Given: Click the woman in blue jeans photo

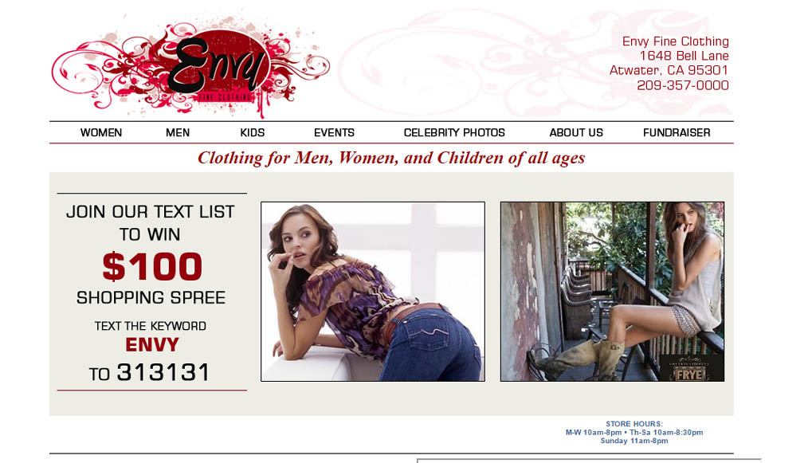Looking at the screenshot, I should click(x=373, y=292).
